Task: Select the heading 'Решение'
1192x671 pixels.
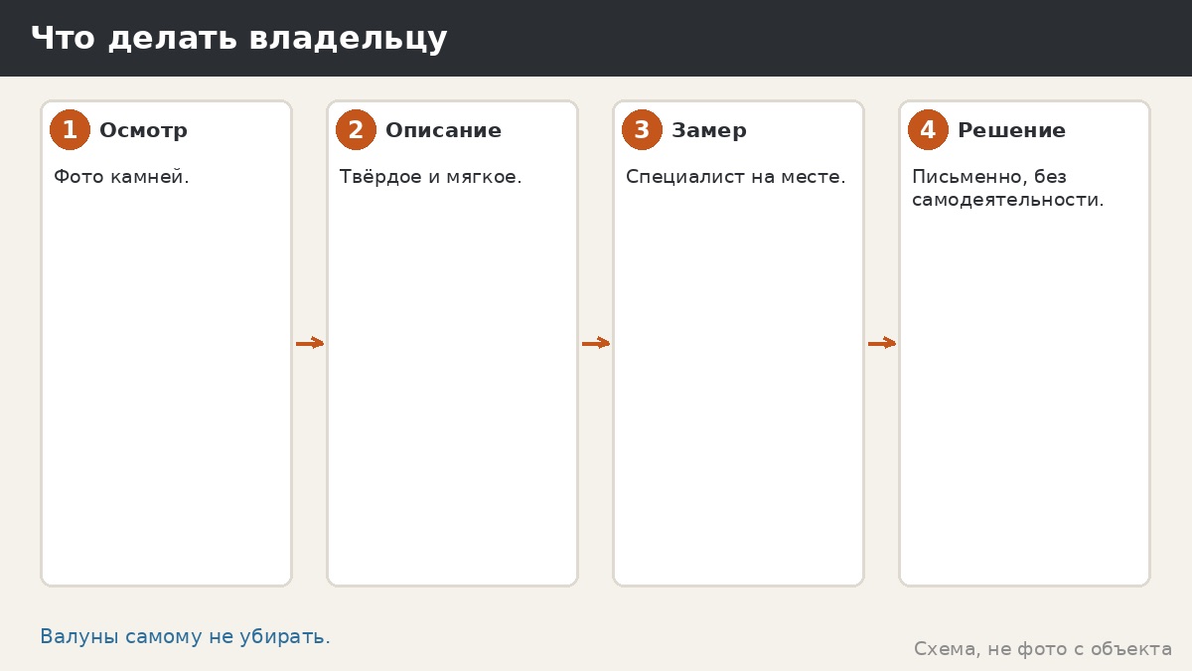Action: pyautogui.click(x=1011, y=130)
